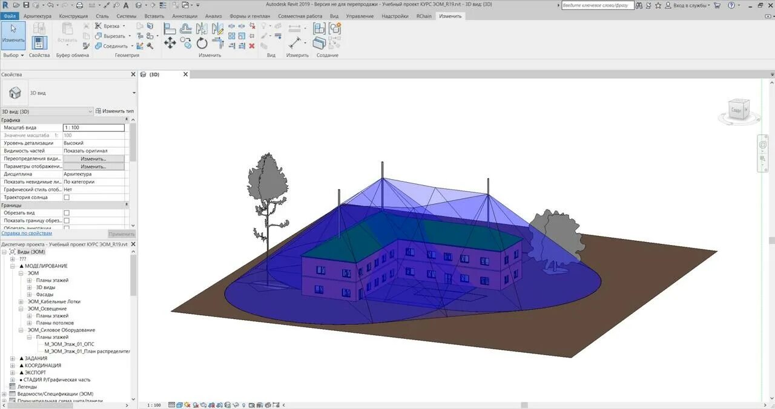Viewport: 775px width, 409px height.
Task: Switch to the Управление ribbon tab
Action: 360,16
